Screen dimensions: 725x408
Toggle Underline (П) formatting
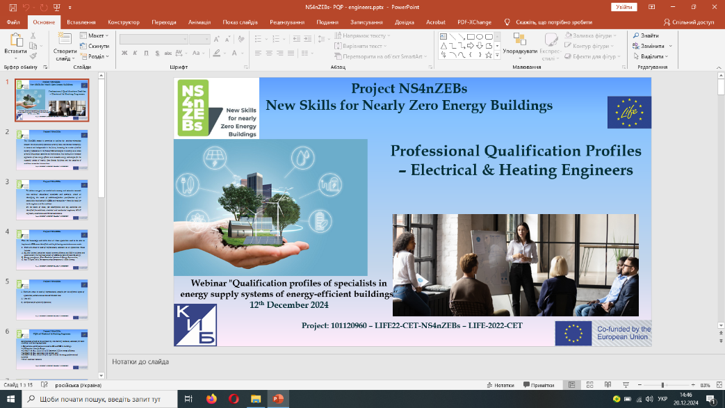click(x=146, y=54)
